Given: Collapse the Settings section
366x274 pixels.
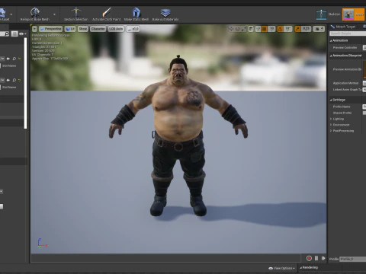Looking at the screenshot, I should [x=331, y=100].
